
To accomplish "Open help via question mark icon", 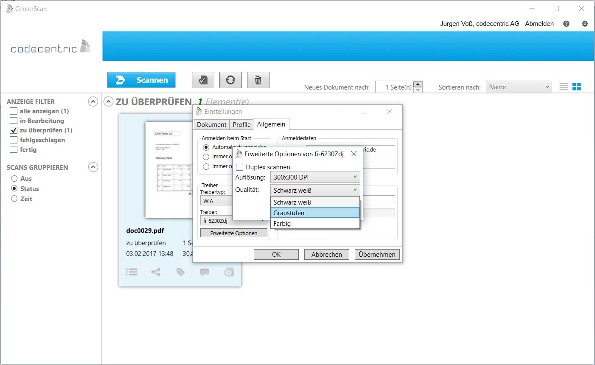I will coord(566,24).
